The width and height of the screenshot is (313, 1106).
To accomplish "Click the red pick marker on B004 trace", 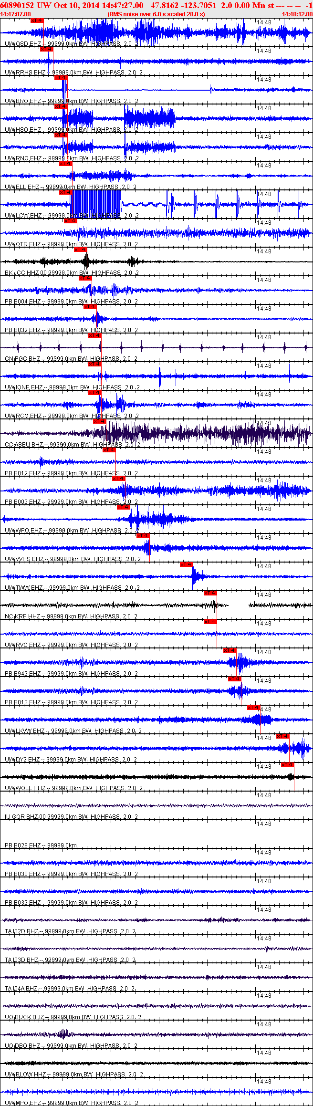I will 85,278.
